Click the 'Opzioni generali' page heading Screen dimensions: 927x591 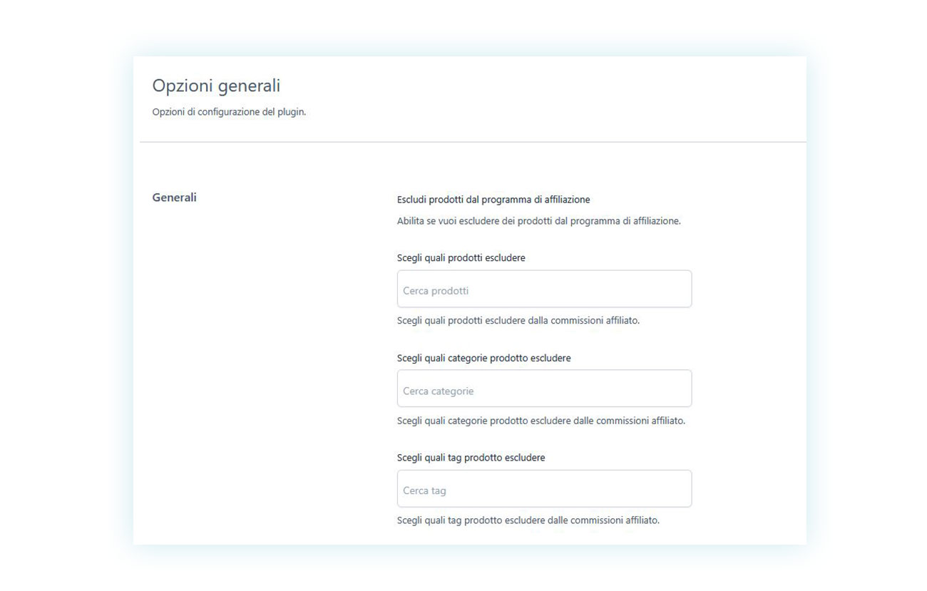(x=216, y=86)
